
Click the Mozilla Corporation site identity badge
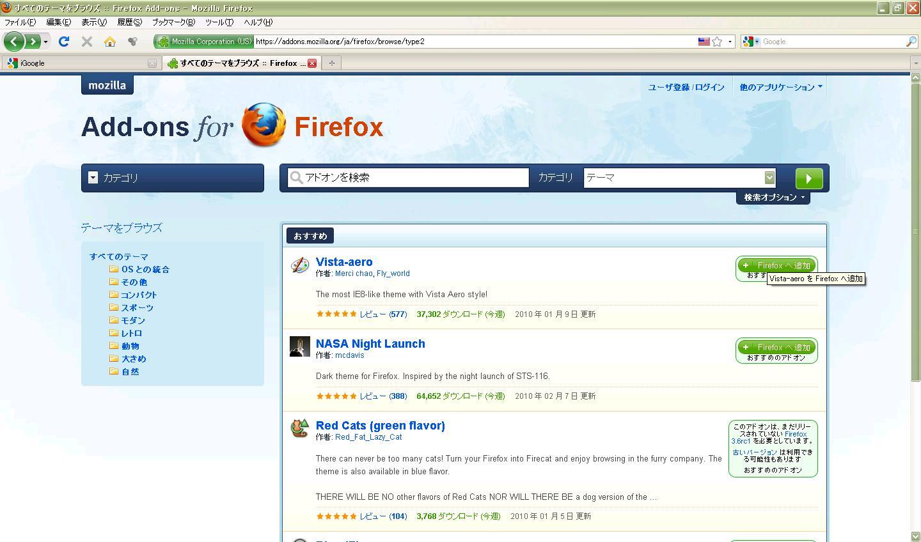(204, 42)
